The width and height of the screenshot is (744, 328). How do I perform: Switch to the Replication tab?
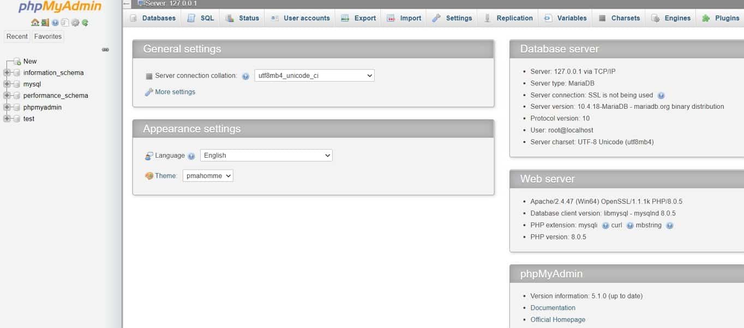508,18
